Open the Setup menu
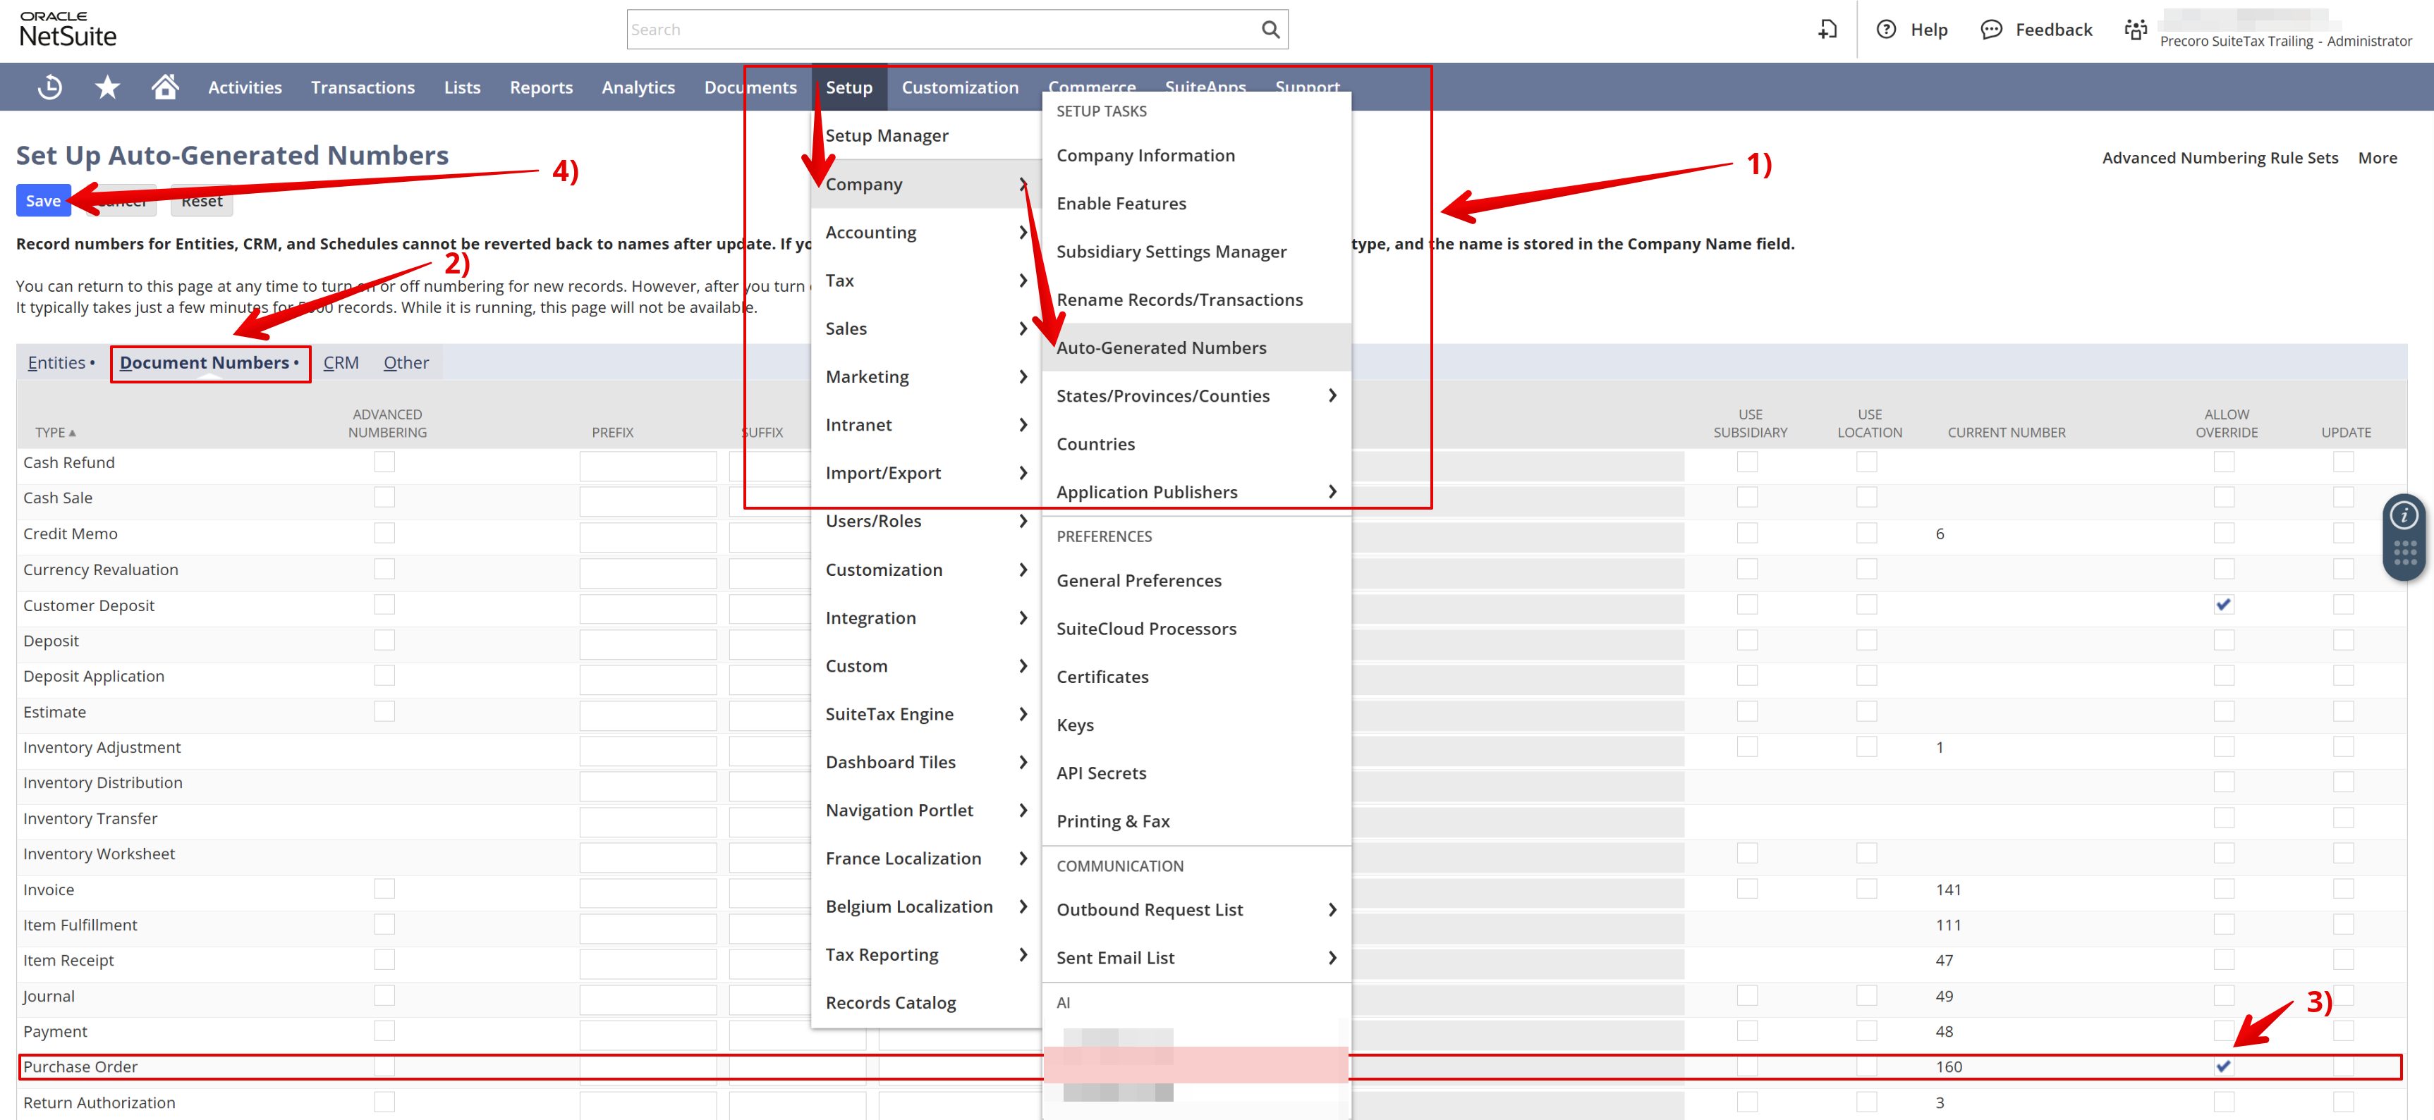This screenshot has width=2434, height=1120. [x=848, y=87]
